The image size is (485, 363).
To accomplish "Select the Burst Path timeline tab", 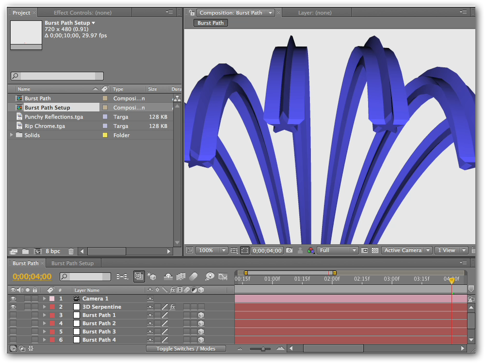I will pos(25,263).
